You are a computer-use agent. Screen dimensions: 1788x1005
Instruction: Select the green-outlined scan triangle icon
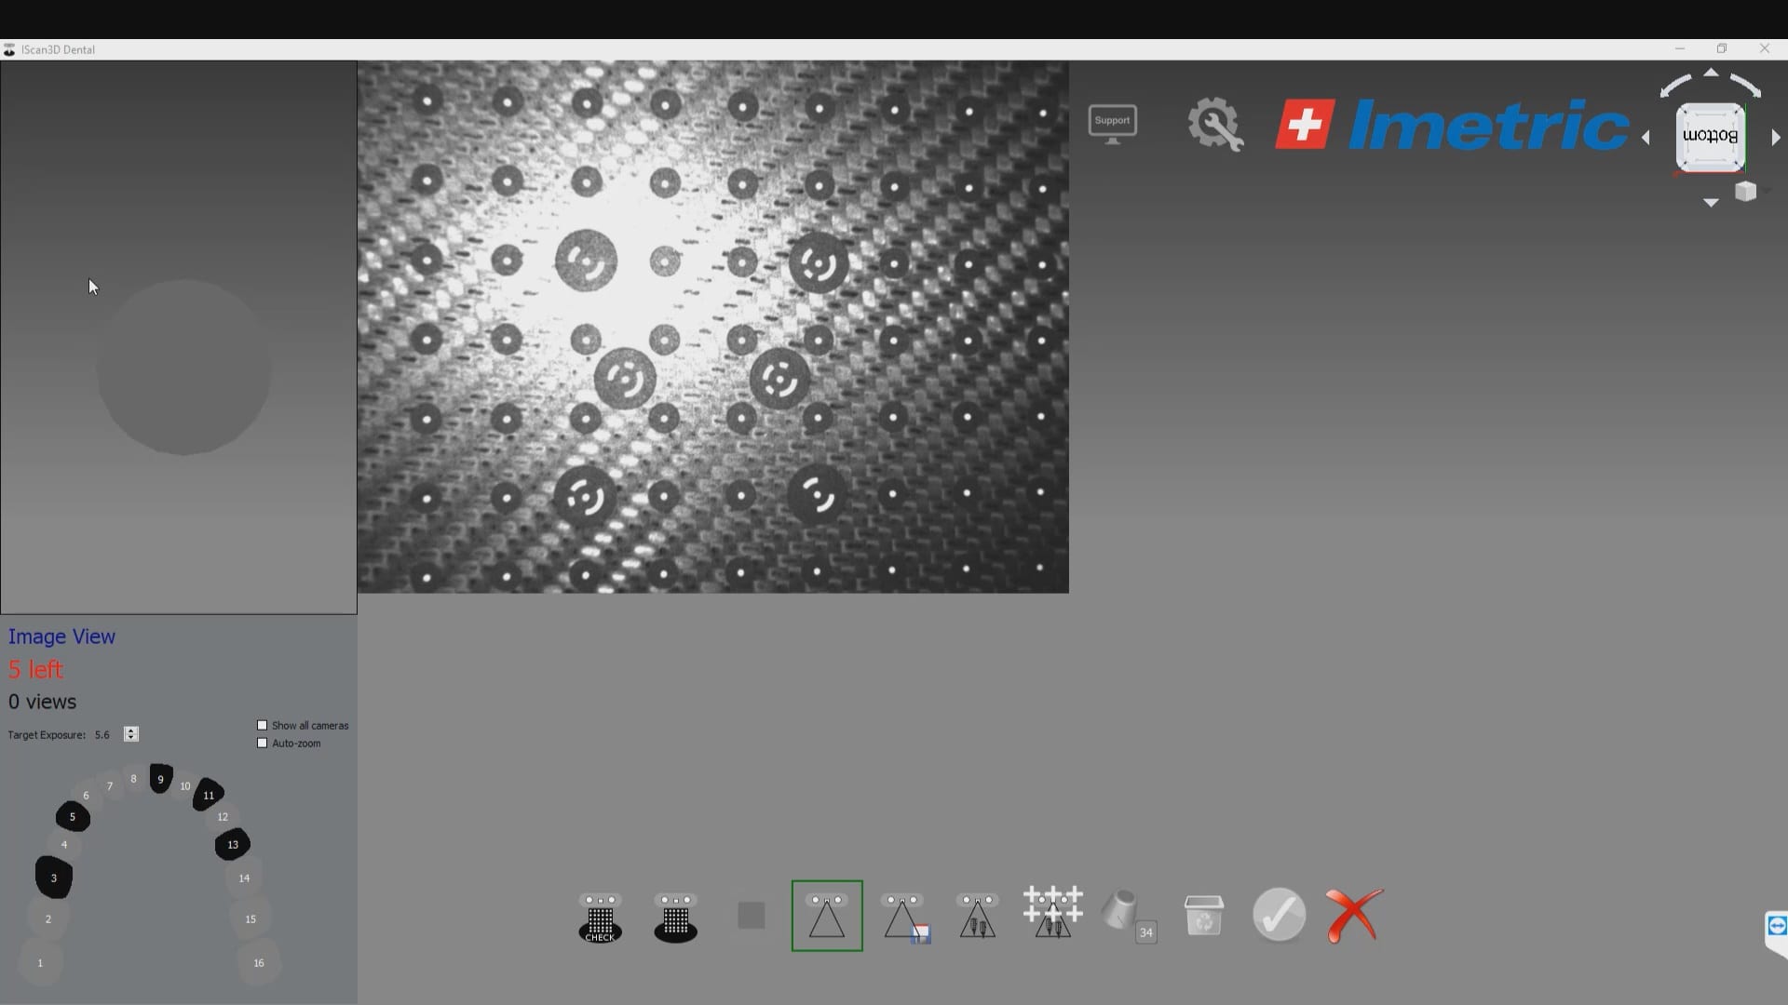pyautogui.click(x=827, y=916)
